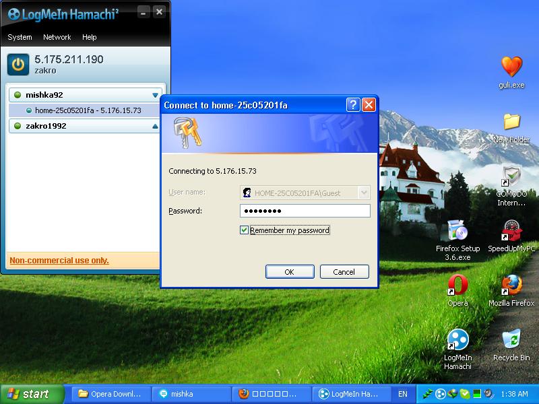
Task: Click the Password label in the dialog
Action: coord(185,211)
